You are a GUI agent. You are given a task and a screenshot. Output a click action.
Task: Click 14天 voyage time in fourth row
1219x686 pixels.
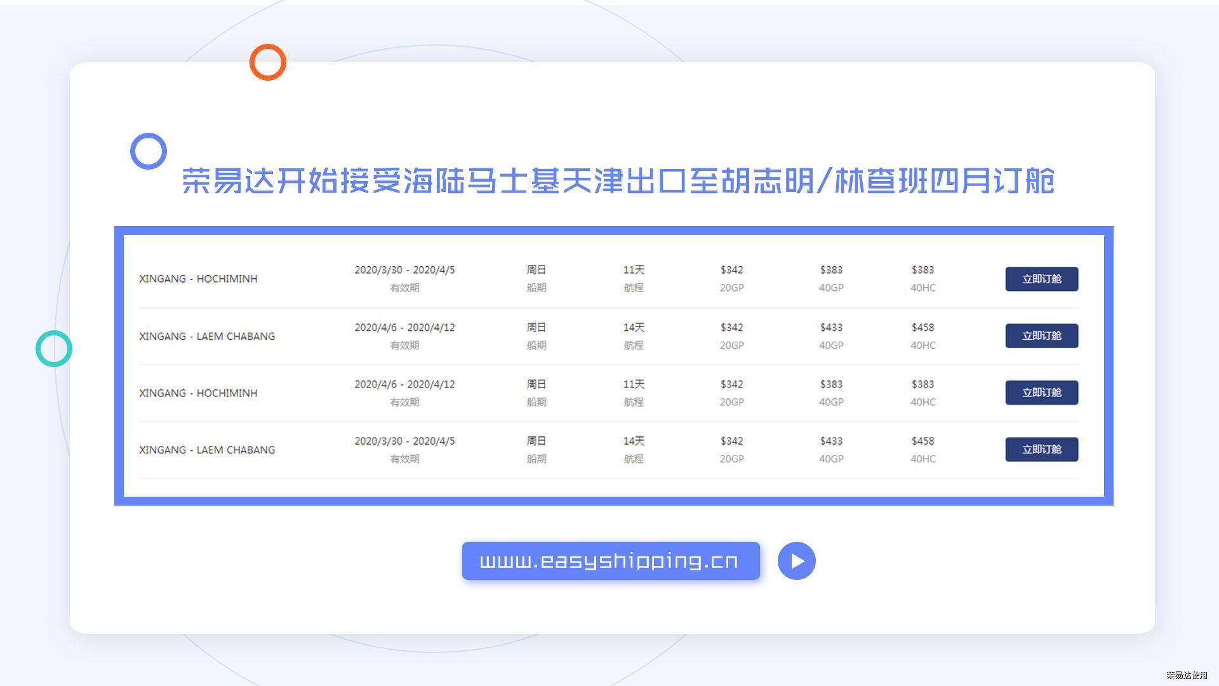point(634,441)
